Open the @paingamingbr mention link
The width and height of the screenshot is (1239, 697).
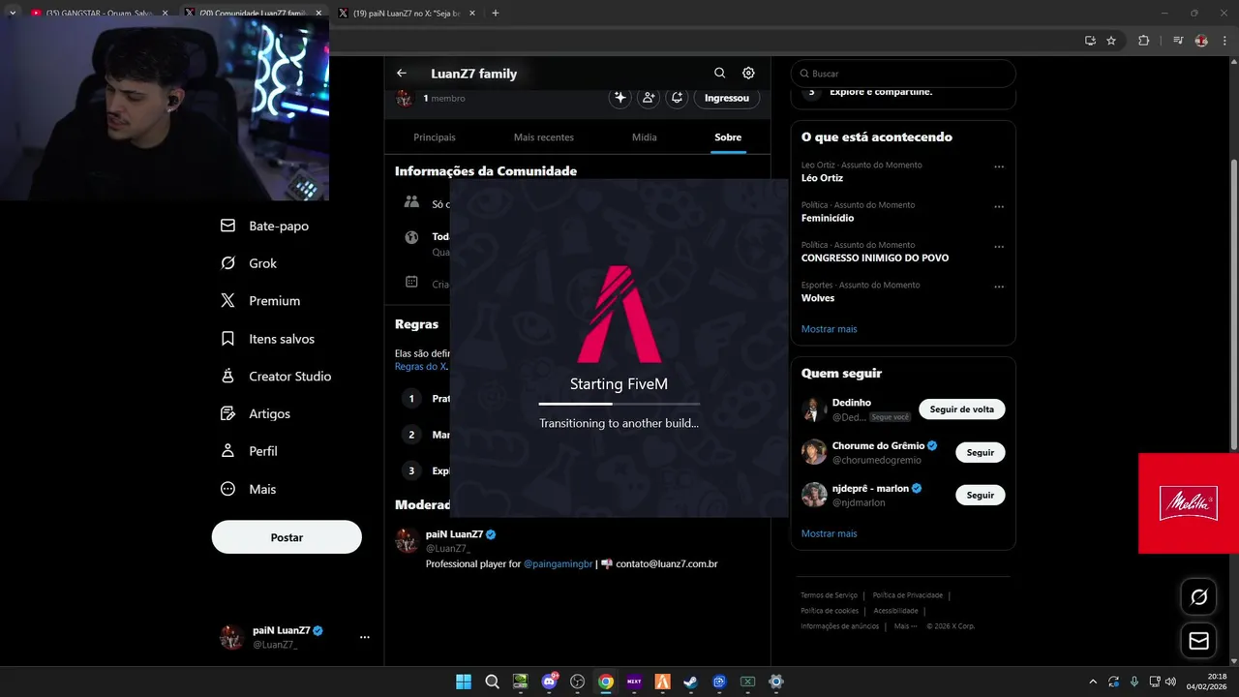(x=558, y=563)
